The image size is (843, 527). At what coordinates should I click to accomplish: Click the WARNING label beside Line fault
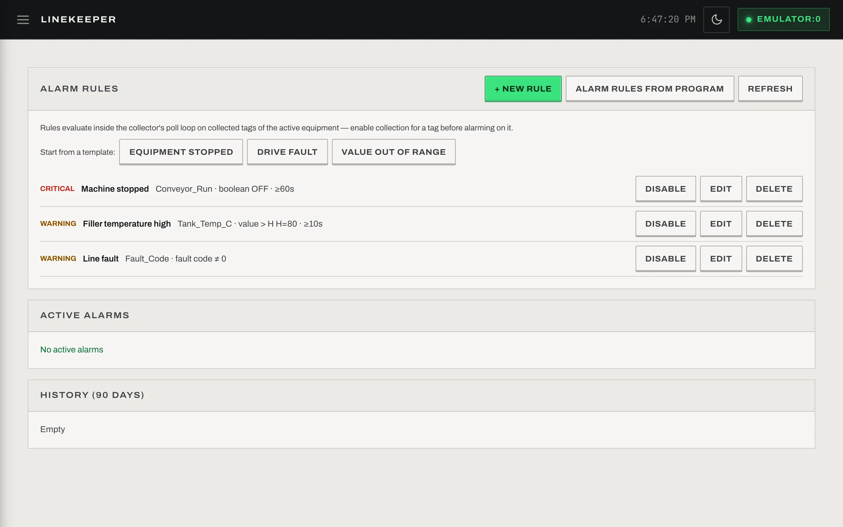click(58, 258)
